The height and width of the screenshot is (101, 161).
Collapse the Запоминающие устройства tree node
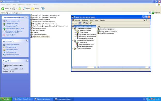point(73,40)
